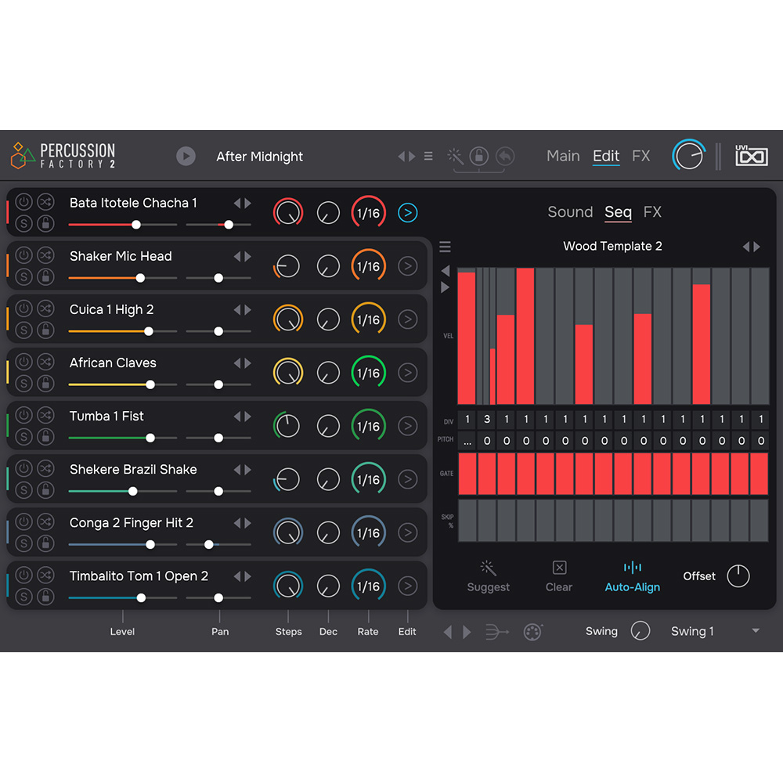The width and height of the screenshot is (783, 783).
Task: Click the UVI logo icon
Action: [751, 156]
